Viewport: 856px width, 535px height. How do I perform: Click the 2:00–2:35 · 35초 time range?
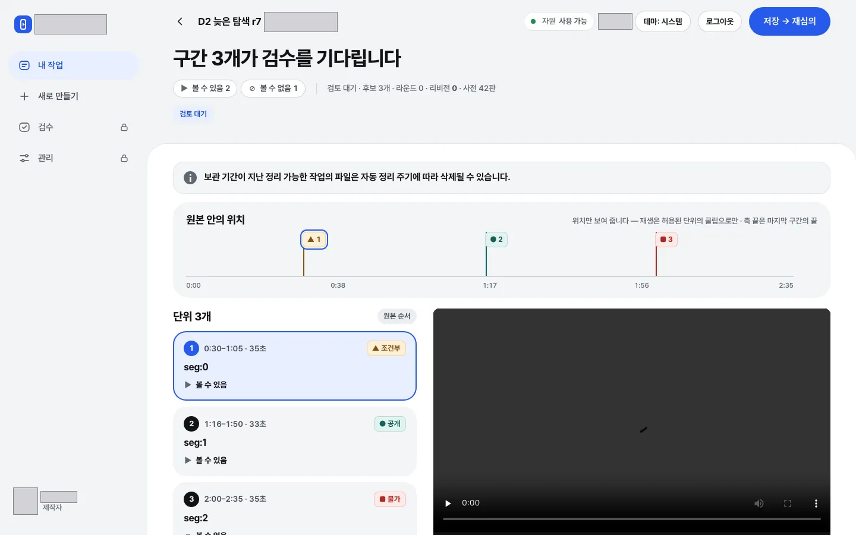click(235, 499)
